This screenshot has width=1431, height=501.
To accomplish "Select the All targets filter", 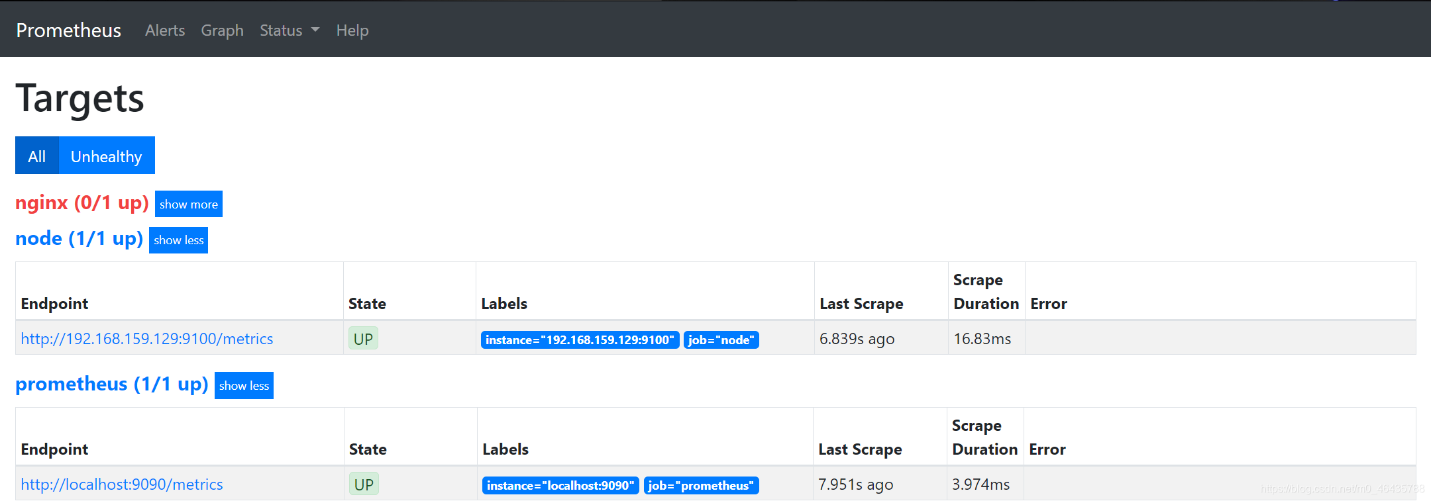I will pos(37,156).
